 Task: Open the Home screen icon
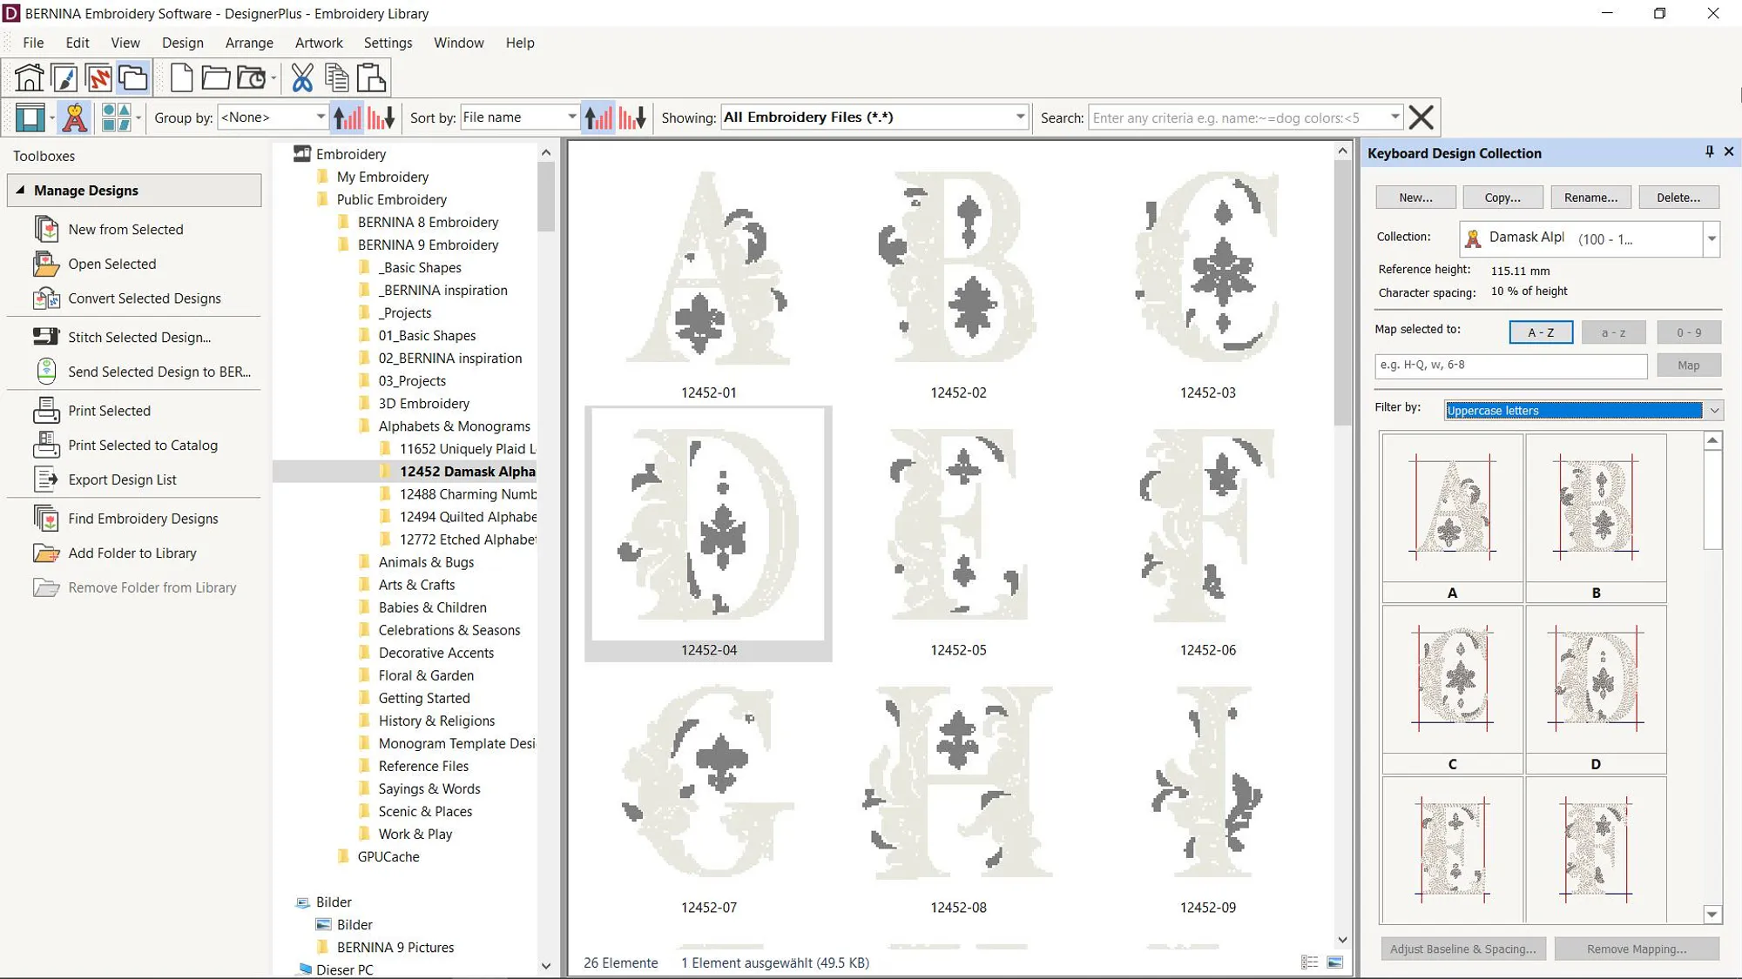[x=29, y=78]
